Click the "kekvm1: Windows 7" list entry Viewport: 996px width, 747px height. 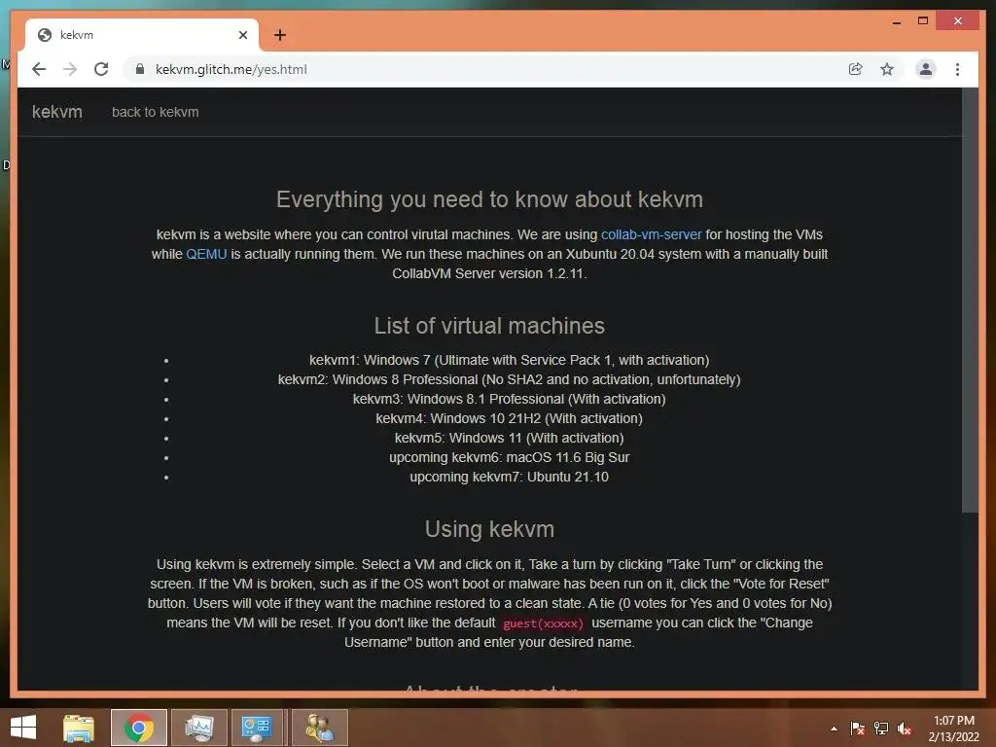[509, 360]
